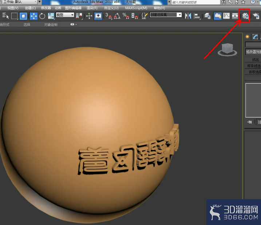Open the 图形编辑器 menu
This screenshot has width=261, height=225.
[x=73, y=8]
